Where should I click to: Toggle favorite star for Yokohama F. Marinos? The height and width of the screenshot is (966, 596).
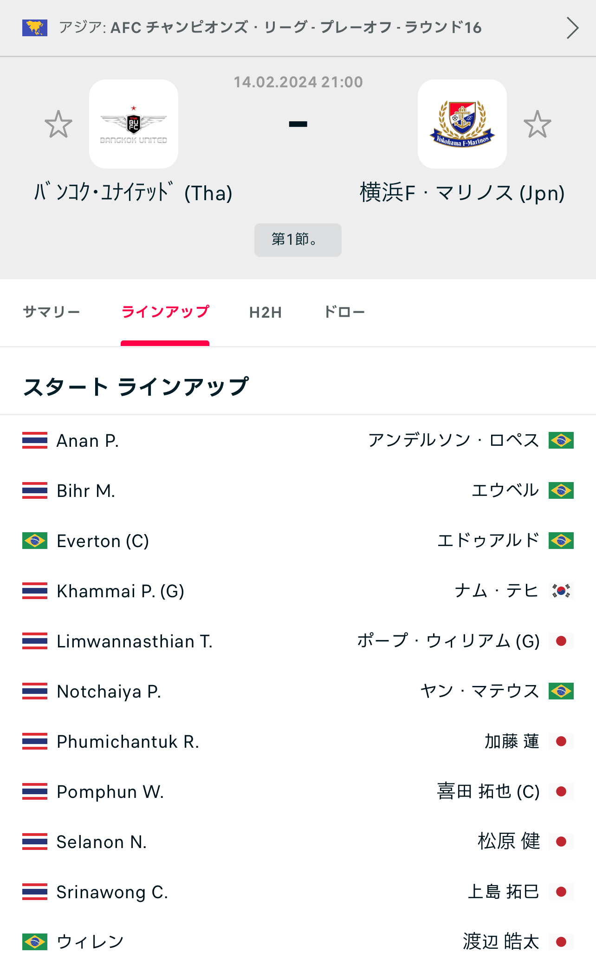coord(538,124)
